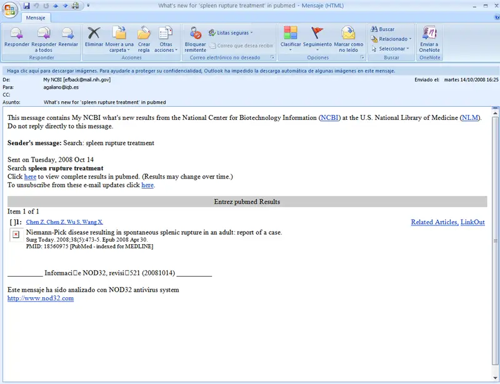Screen dimensions: 500x384
Task: Click the Redo icon in quick access toolbar
Action: click(x=46, y=6)
